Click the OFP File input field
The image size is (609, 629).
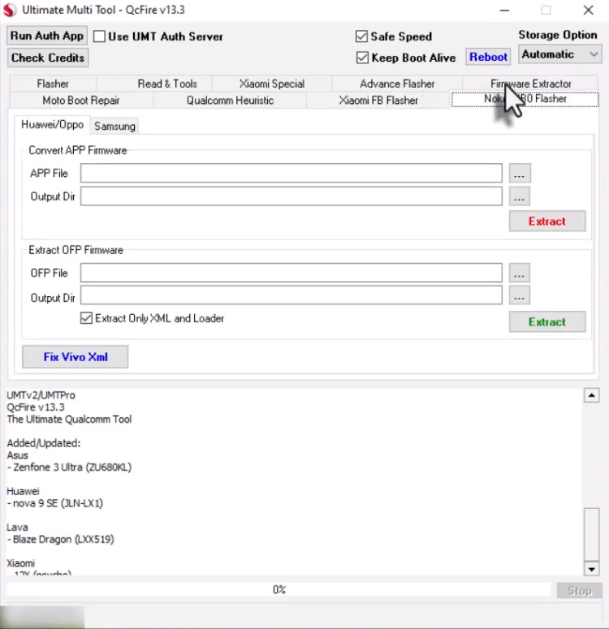(291, 273)
